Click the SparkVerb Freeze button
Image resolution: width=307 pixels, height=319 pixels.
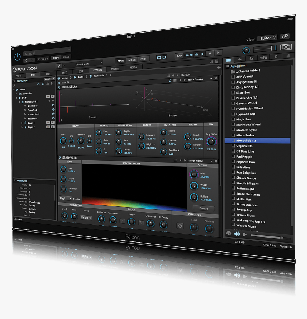point(203,208)
